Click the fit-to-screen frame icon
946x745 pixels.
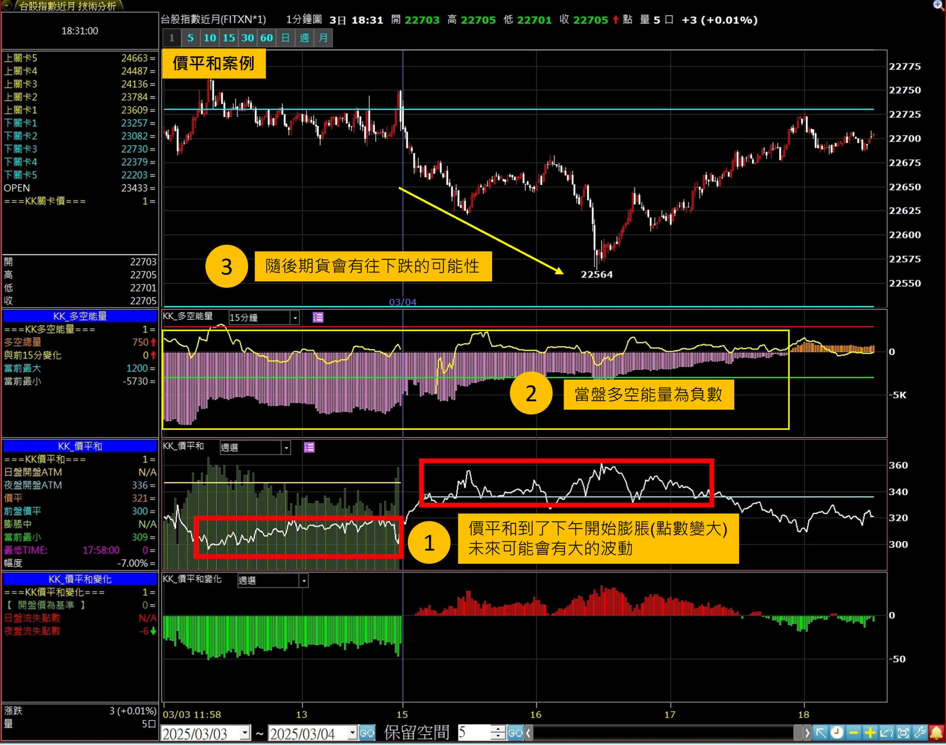(903, 732)
